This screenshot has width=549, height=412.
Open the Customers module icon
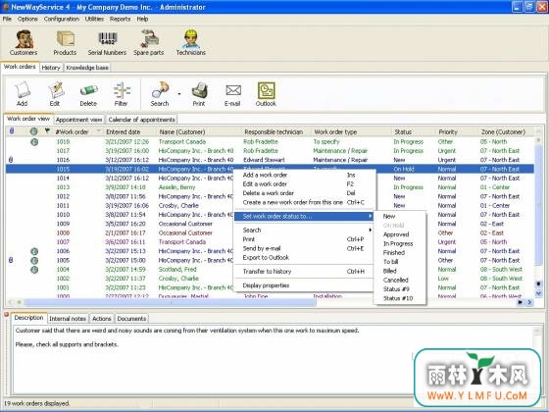coord(24,43)
